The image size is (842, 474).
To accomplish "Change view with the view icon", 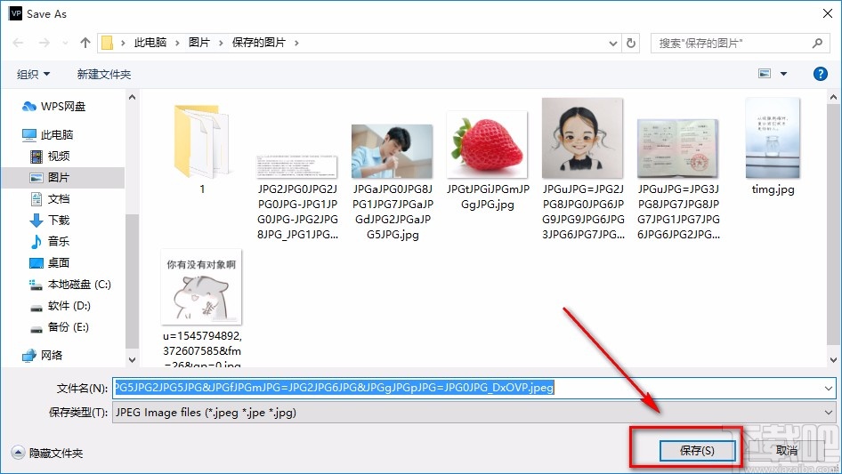I will click(765, 74).
